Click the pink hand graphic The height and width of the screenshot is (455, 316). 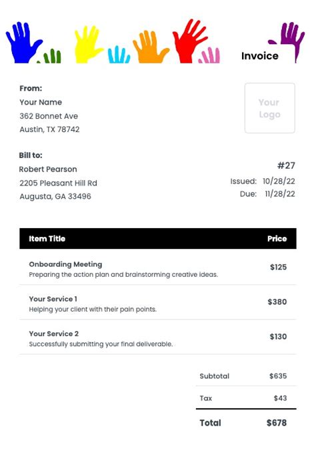(209, 55)
